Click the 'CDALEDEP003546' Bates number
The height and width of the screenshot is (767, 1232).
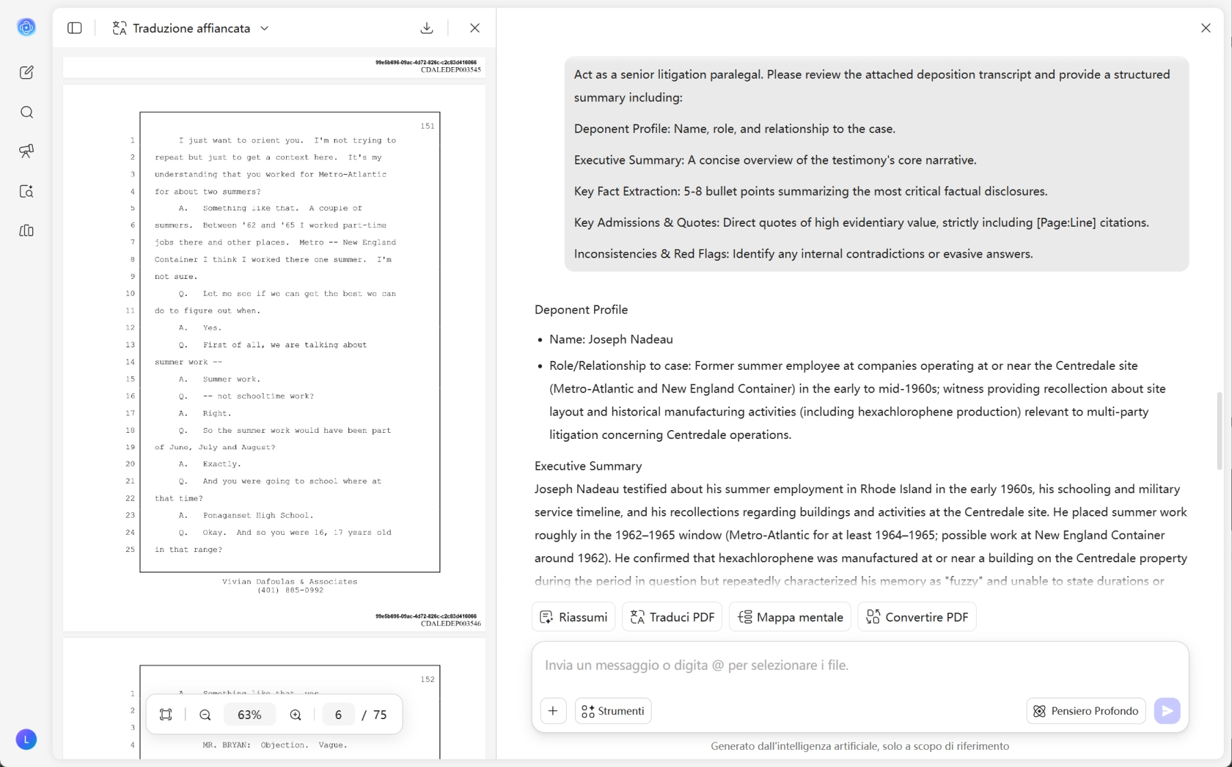(x=450, y=623)
